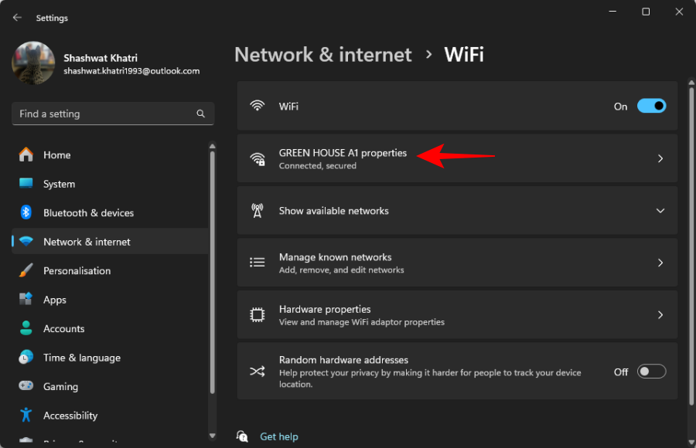This screenshot has width=696, height=448.
Task: Open GREEN HOUSE A1 properties chevron
Action: click(x=660, y=158)
